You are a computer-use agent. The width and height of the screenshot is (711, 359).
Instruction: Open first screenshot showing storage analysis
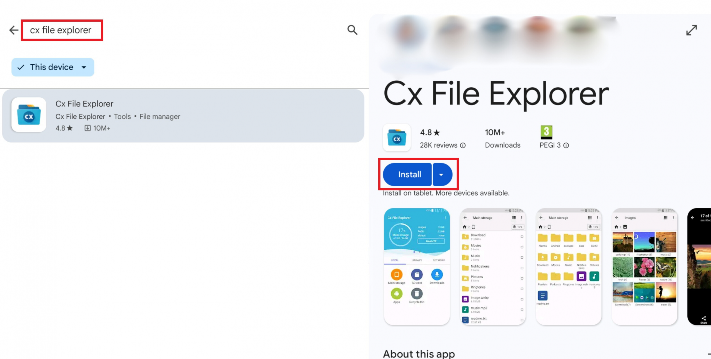417,266
